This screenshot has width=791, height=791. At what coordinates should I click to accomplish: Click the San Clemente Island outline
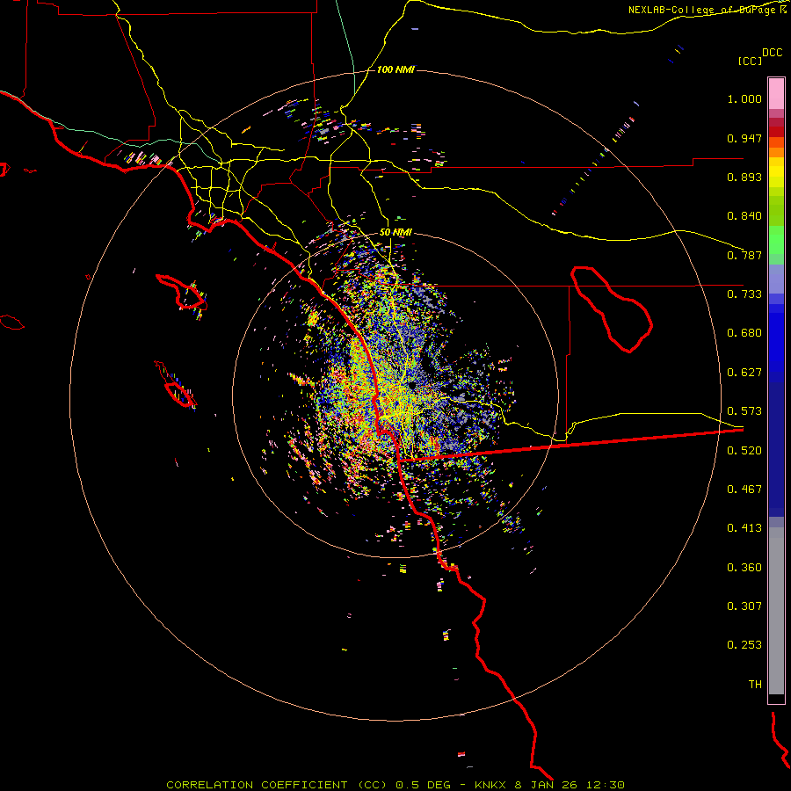(176, 384)
